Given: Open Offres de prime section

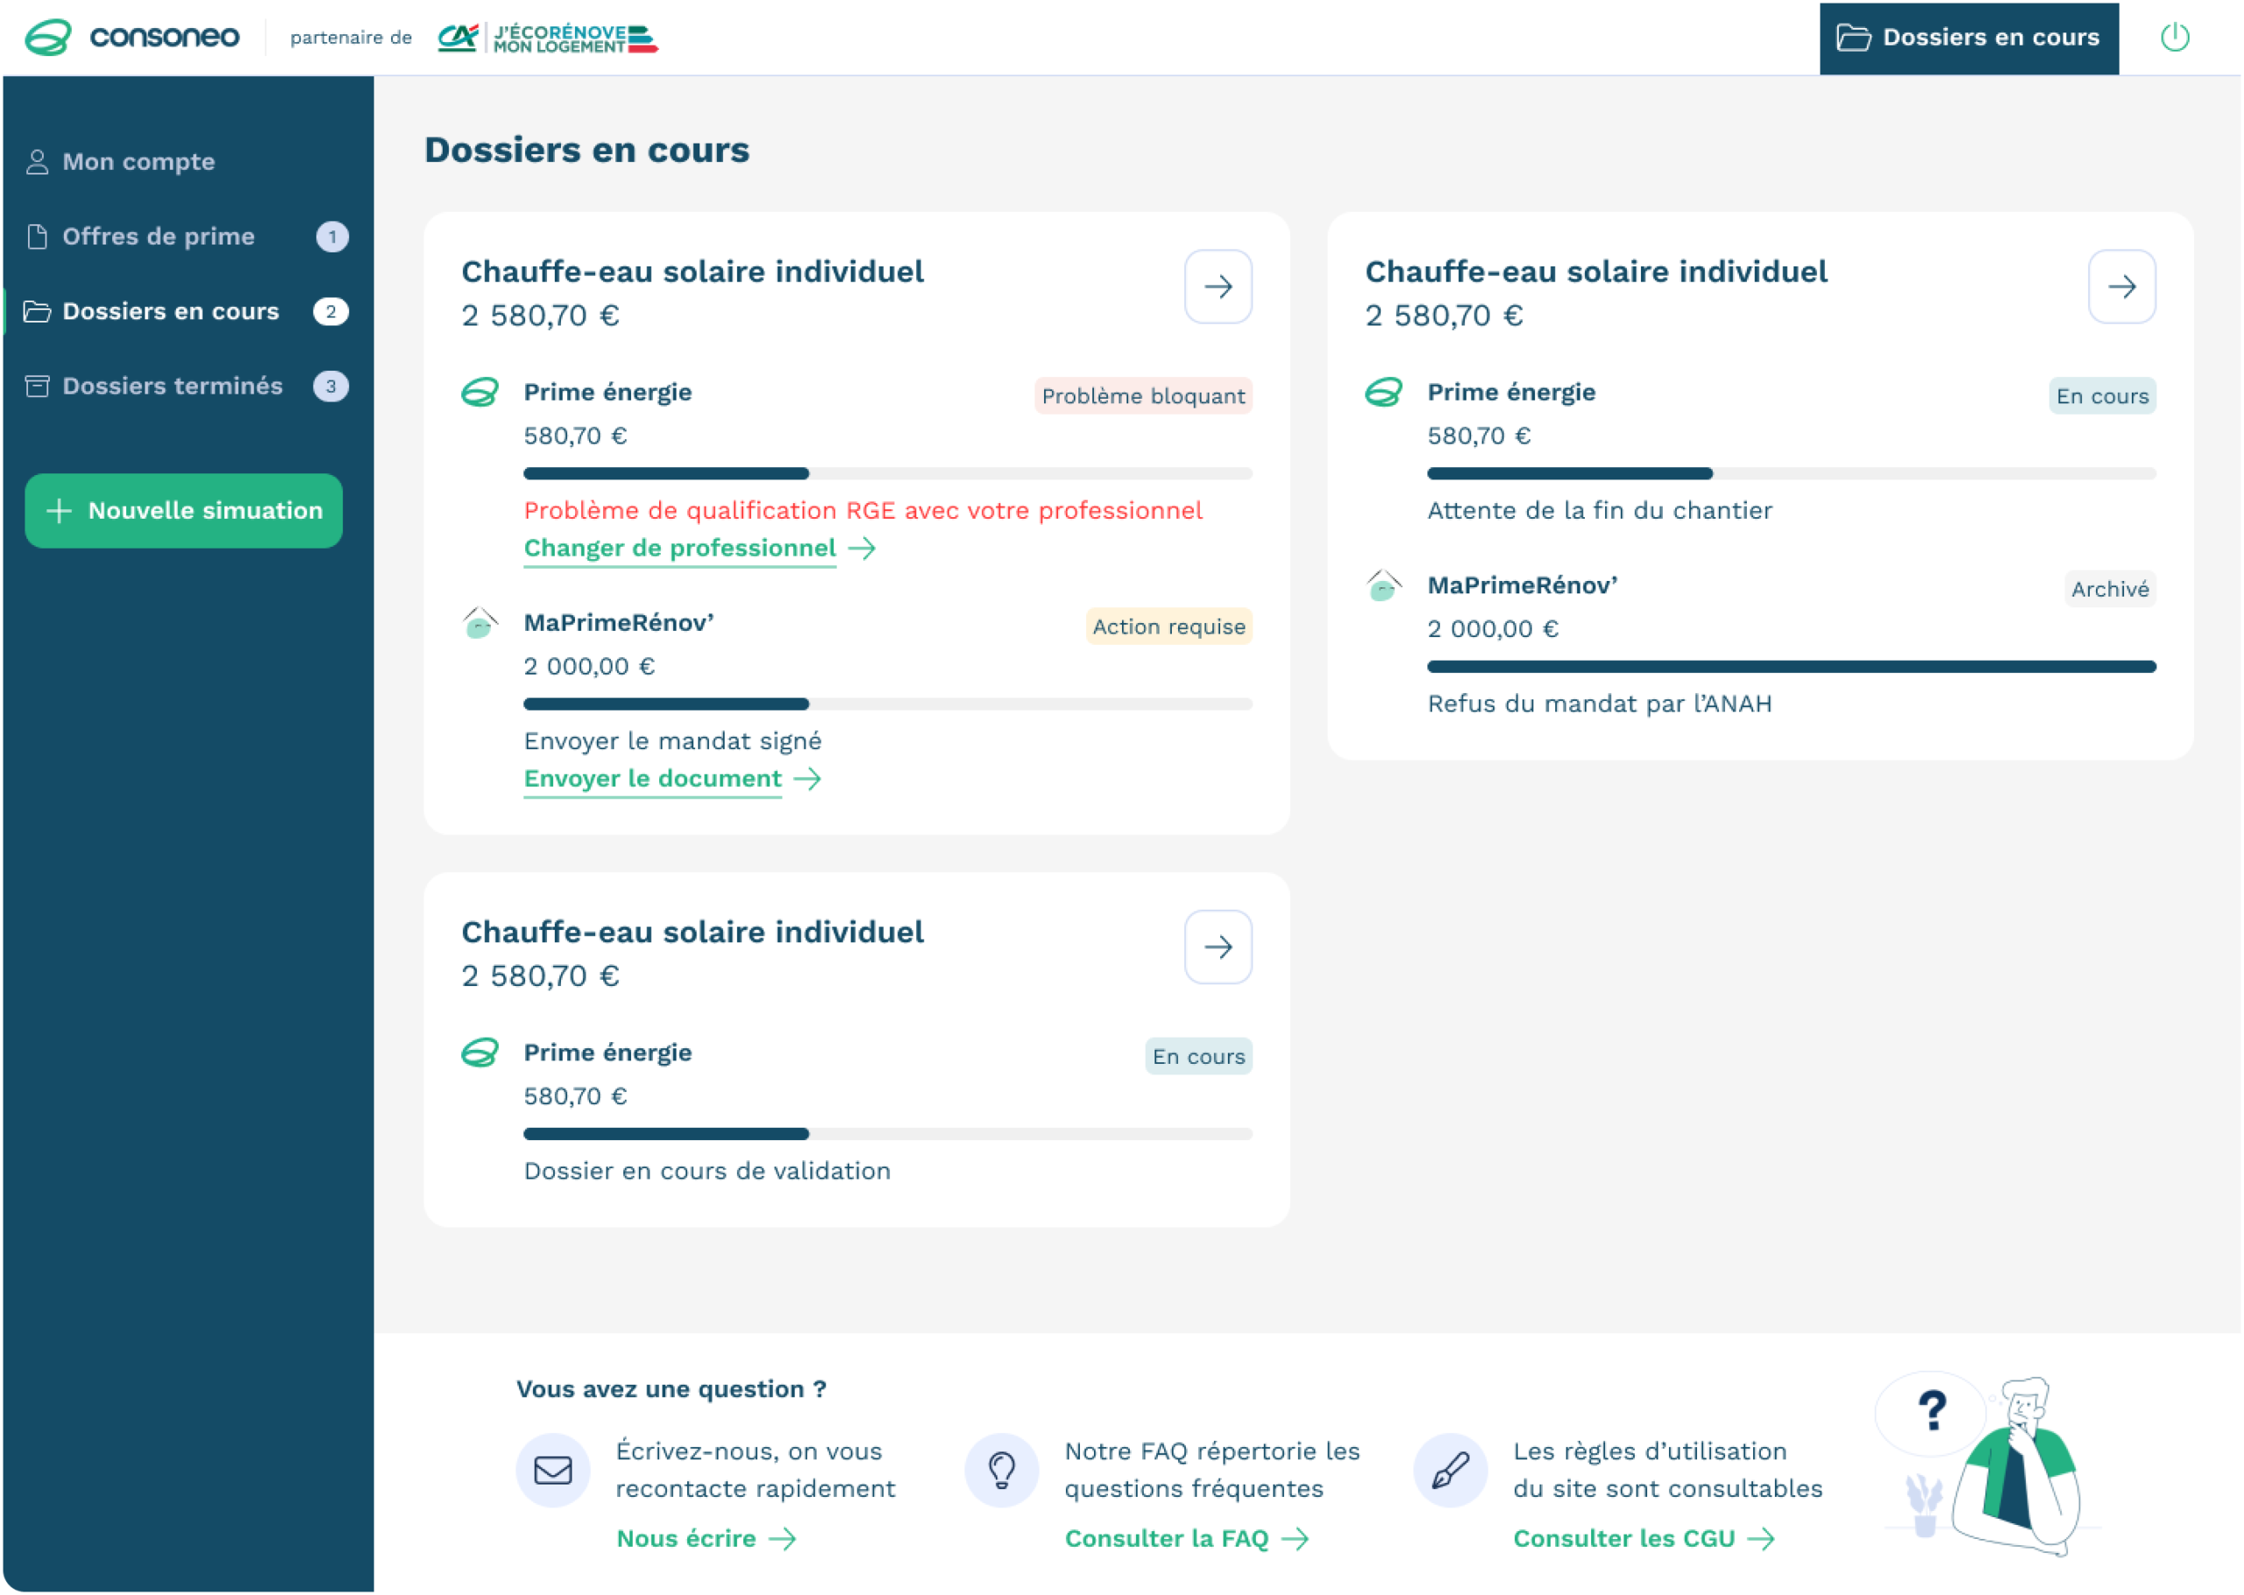Looking at the screenshot, I should coord(157,237).
